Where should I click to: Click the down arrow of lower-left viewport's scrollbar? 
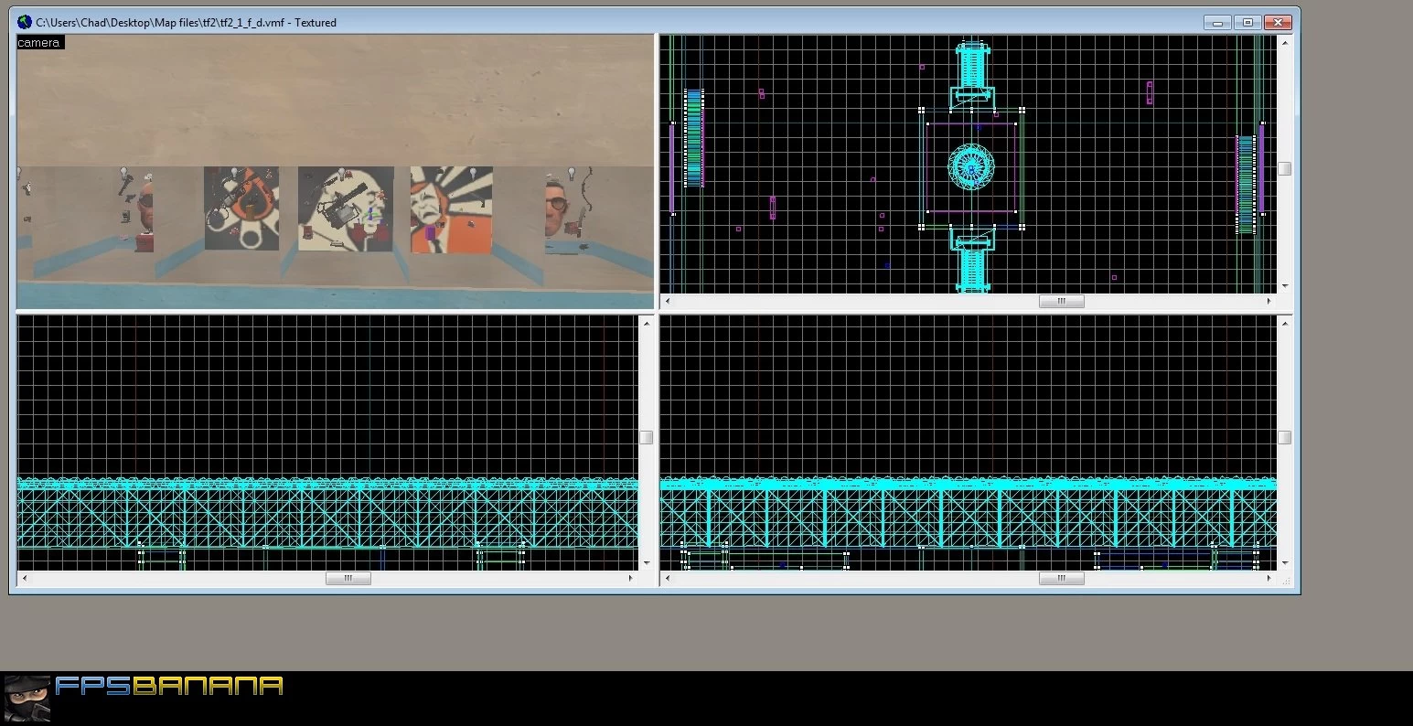[x=646, y=563]
